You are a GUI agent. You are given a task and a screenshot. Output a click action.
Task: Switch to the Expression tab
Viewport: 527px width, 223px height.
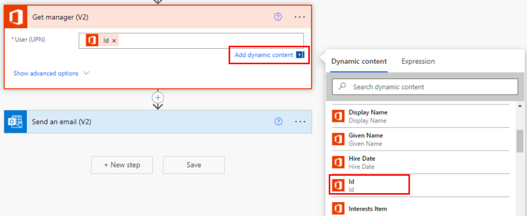pyautogui.click(x=418, y=61)
